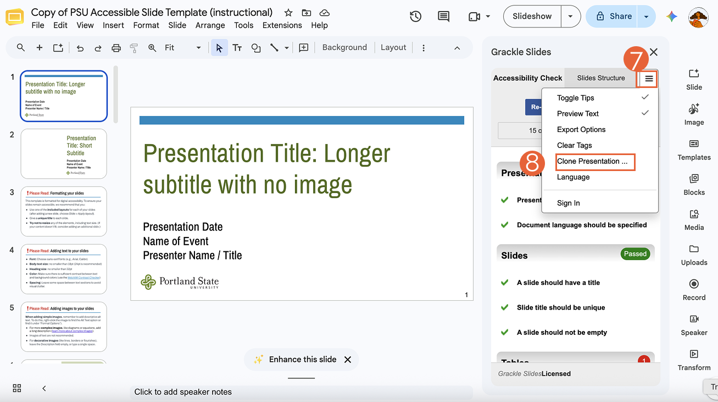Click the zoom magnifier tool
Screen dimensions: 718x402
[152, 48]
